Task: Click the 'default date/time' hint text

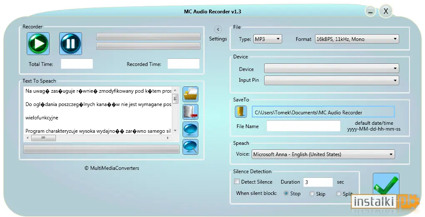Action: tap(374, 123)
